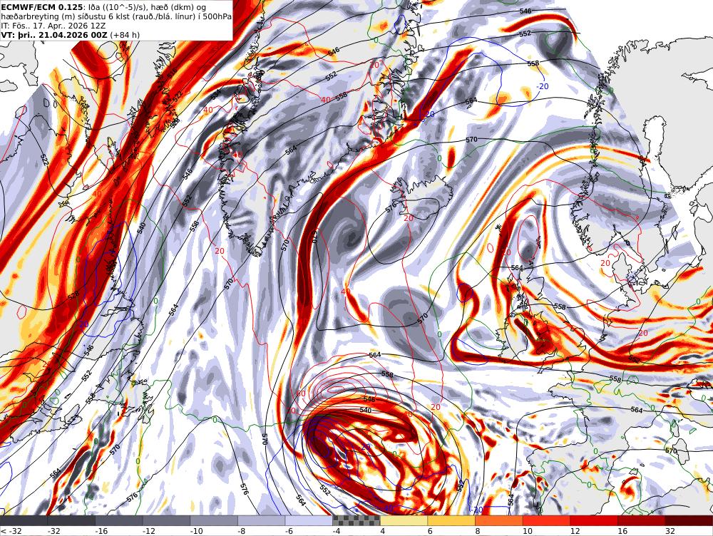Viewport: 713px width, 536px height.
Task: Click the color bar segment between -10 and -8
Action: (214, 520)
